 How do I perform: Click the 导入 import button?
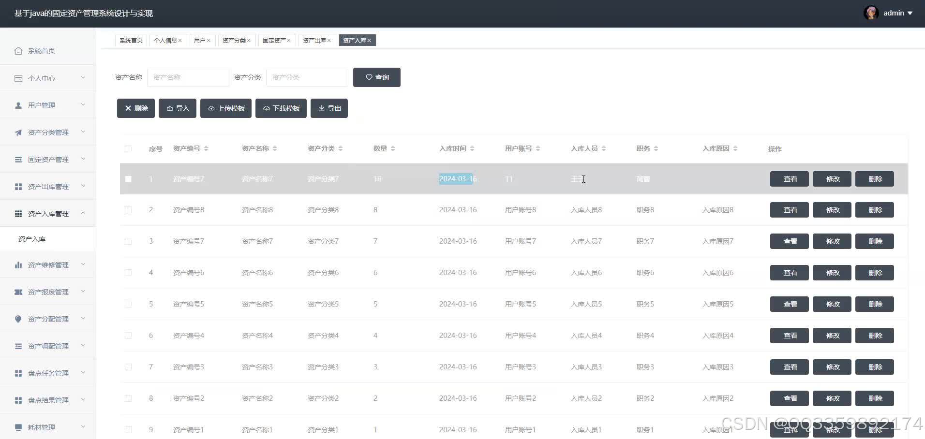178,108
